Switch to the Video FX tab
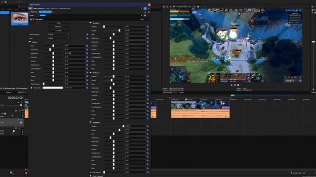 [x=21, y=92]
